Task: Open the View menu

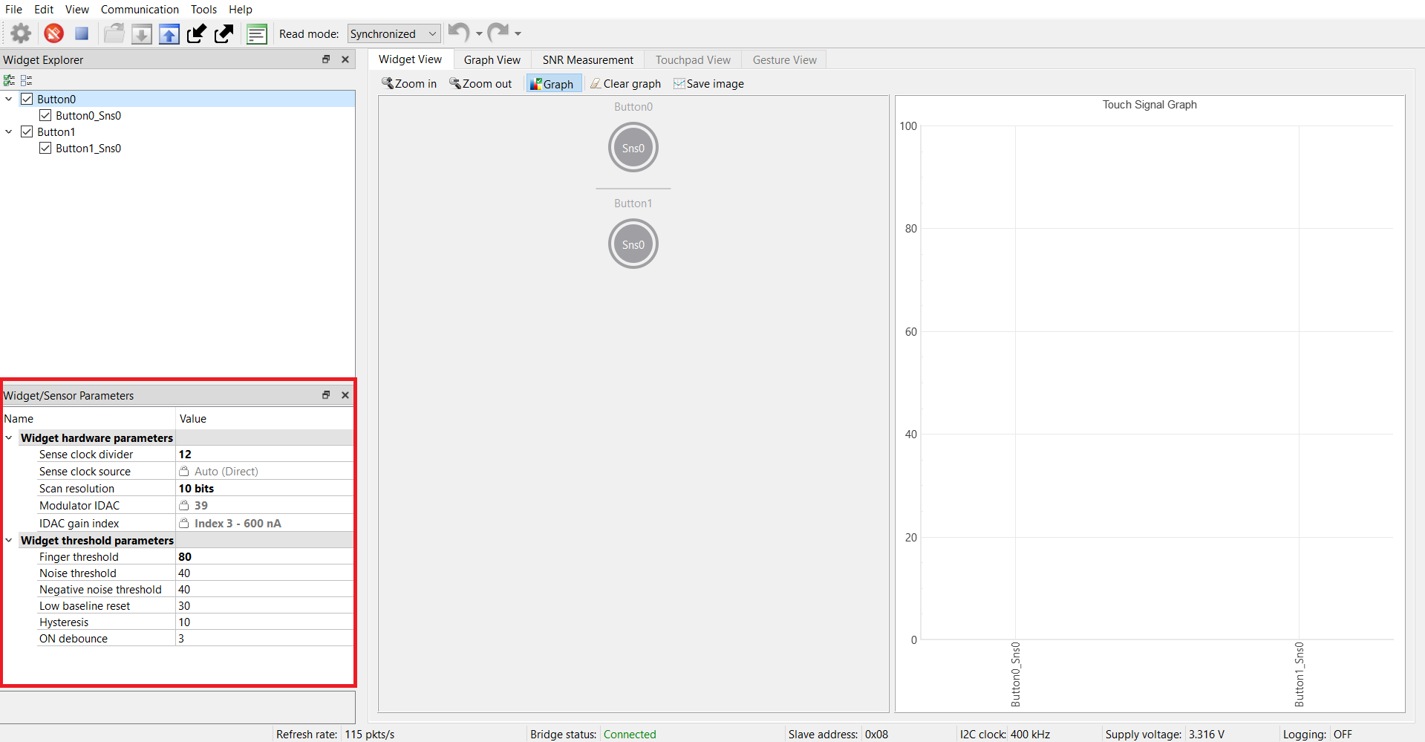Action: tap(77, 9)
